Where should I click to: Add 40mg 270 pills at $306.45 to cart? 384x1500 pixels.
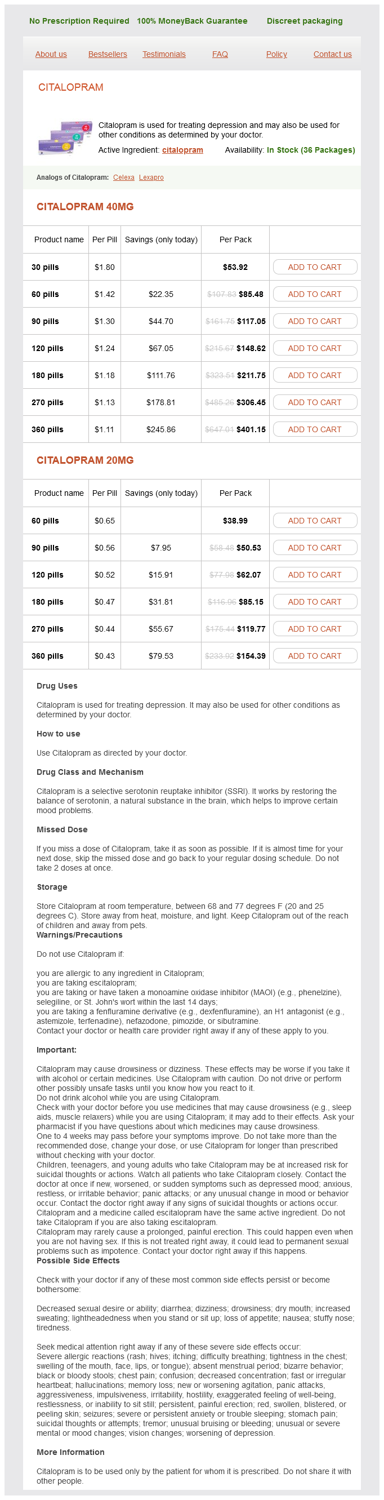(315, 402)
